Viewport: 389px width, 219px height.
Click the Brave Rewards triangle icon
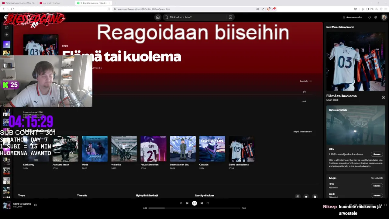click(274, 9)
